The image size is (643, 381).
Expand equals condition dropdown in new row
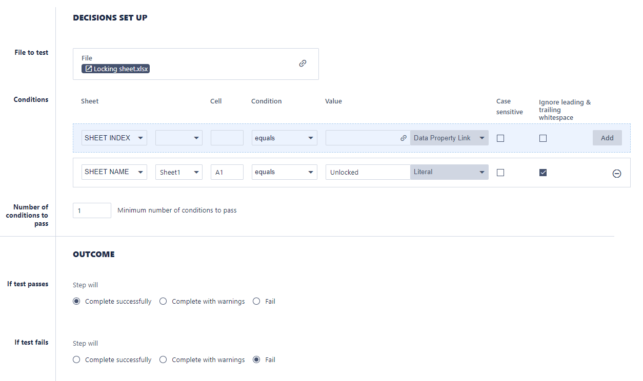pyautogui.click(x=284, y=138)
